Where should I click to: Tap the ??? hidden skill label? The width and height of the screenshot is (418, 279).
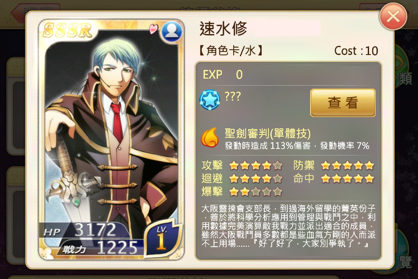[233, 96]
